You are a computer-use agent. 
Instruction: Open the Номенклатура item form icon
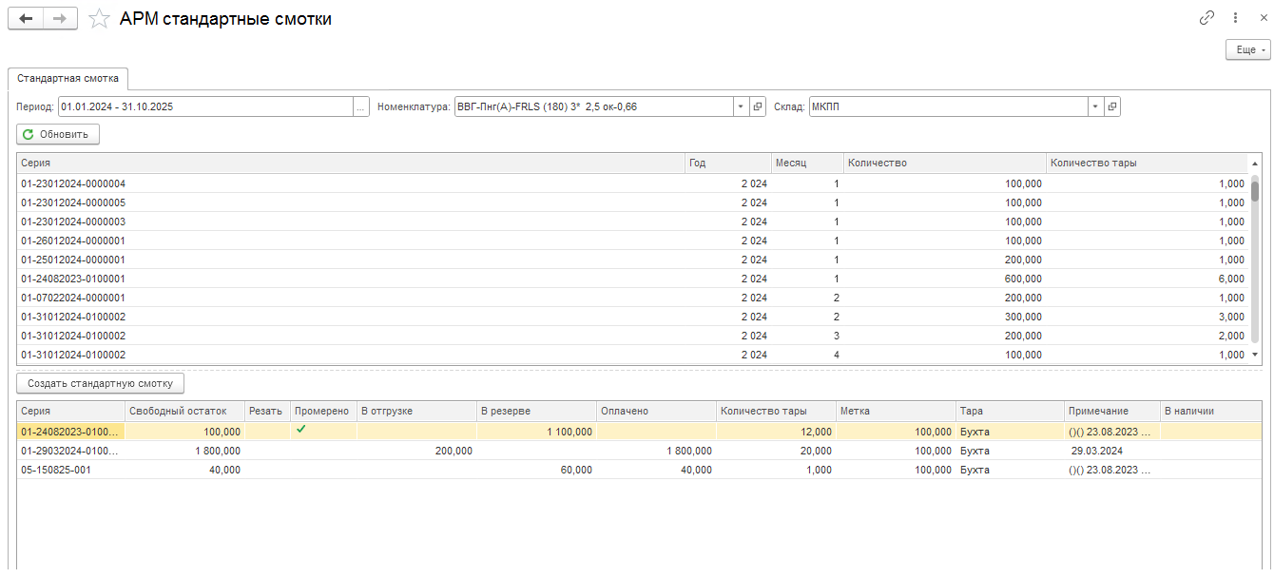click(758, 107)
